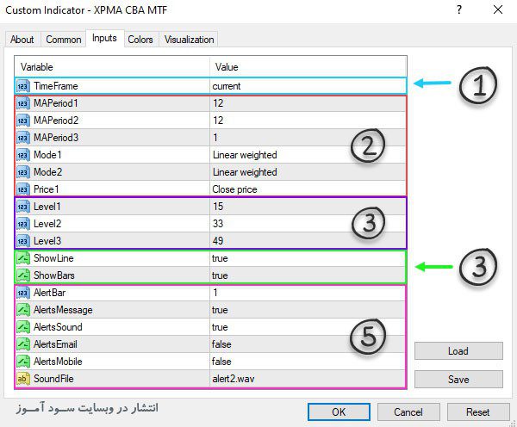Screen dimensions: 517x427
Task: Click the MAPeriod2 integer icon
Action: 22,121
